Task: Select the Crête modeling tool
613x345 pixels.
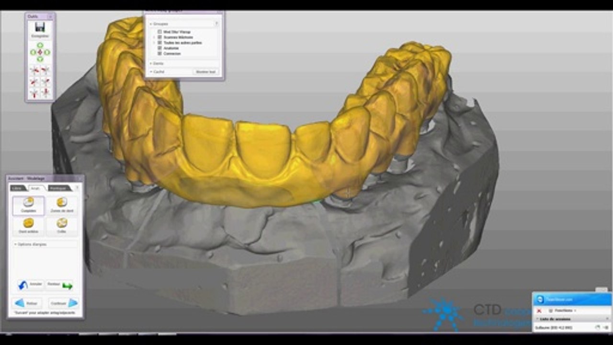Action: [x=62, y=226]
